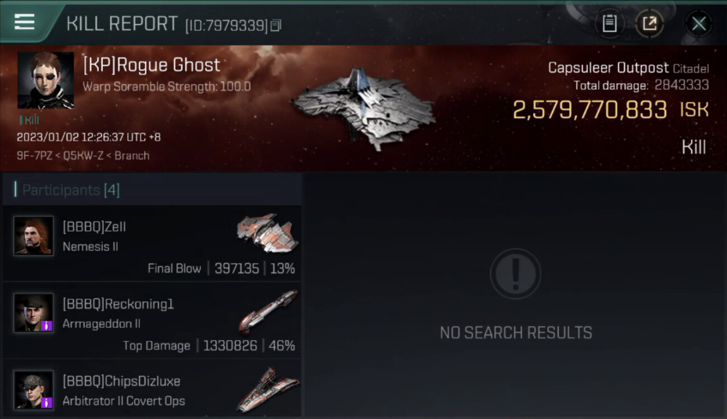Open the Participants [4] section header
Image resolution: width=727 pixels, height=419 pixels.
point(152,190)
